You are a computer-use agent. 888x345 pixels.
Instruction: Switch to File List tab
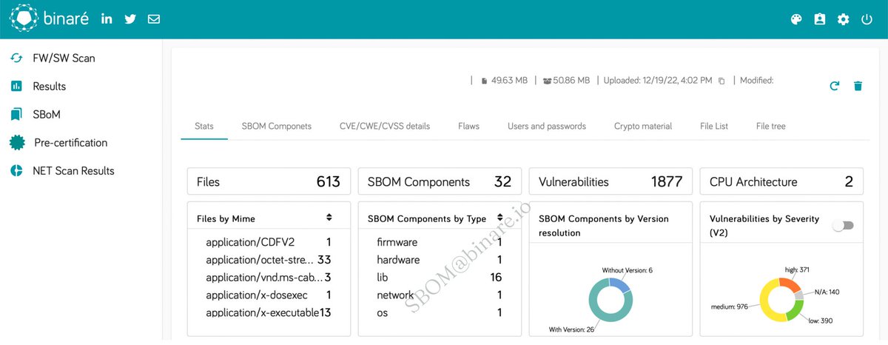click(x=714, y=127)
